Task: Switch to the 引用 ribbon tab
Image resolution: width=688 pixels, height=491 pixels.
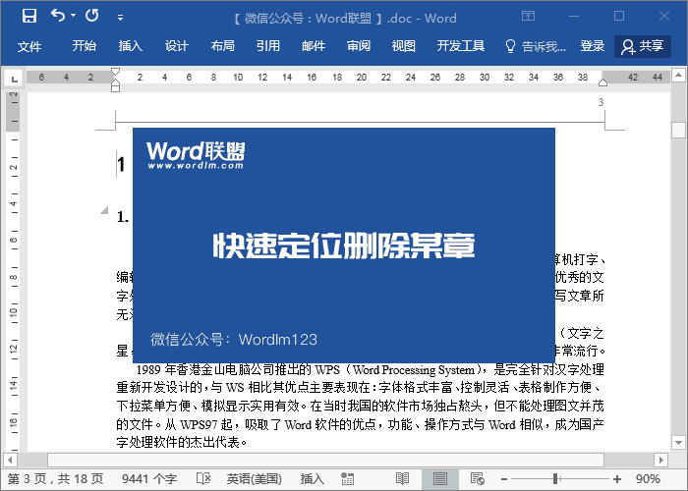Action: (268, 46)
